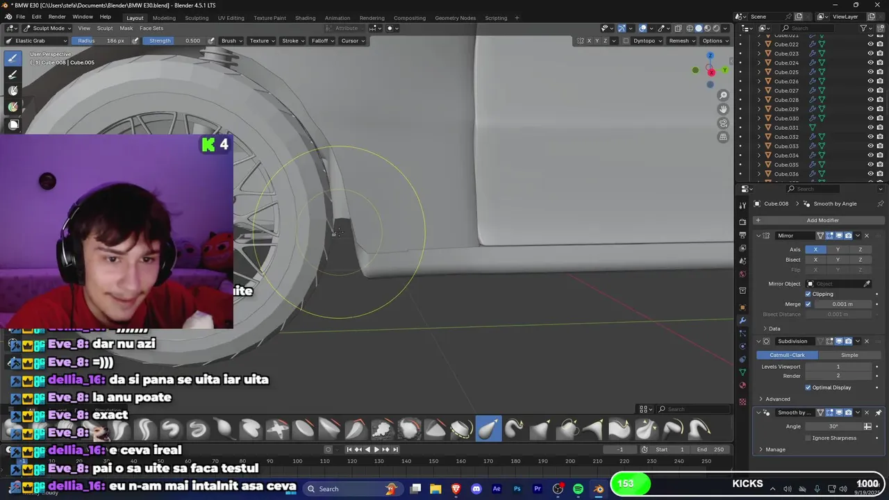
Task: Select the Brush tool at top of left toolbar
Action: pyautogui.click(x=13, y=58)
